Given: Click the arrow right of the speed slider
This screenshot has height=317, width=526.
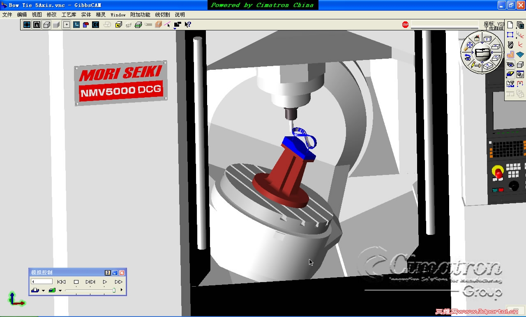Looking at the screenshot, I should pos(121,290).
